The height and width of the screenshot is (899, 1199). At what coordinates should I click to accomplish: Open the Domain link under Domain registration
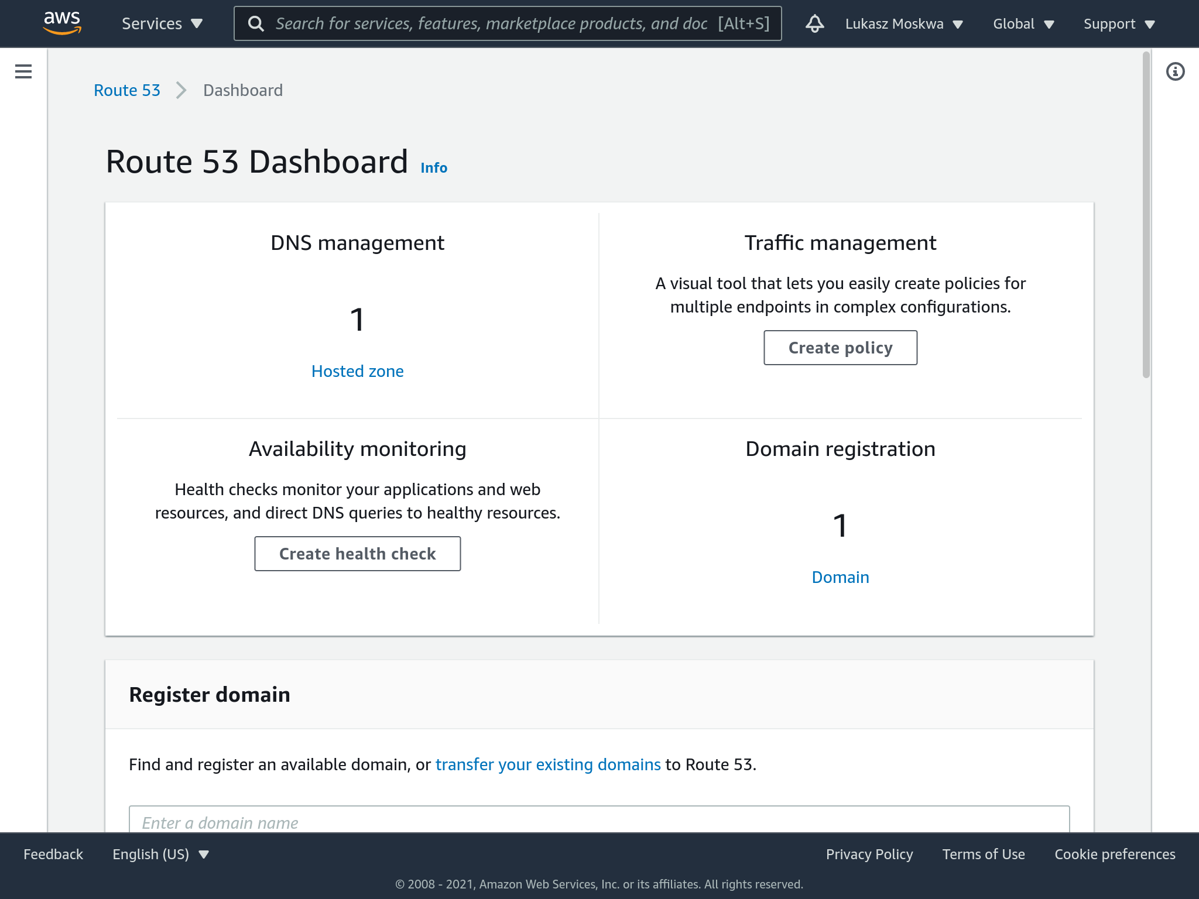pos(840,577)
